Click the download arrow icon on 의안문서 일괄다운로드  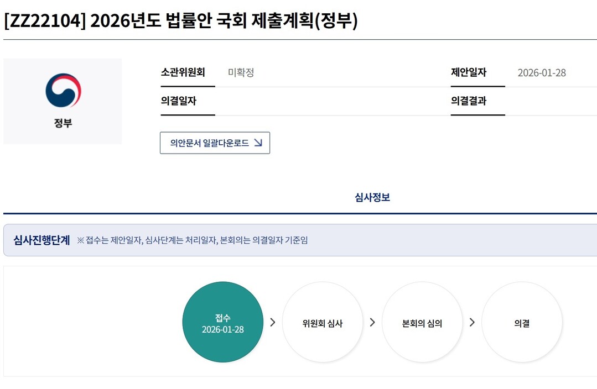258,143
